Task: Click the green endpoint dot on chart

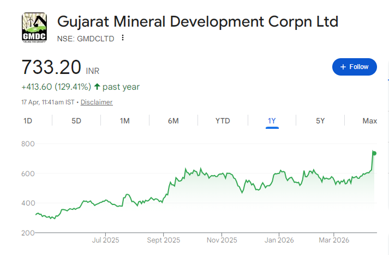Action: pos(374,153)
